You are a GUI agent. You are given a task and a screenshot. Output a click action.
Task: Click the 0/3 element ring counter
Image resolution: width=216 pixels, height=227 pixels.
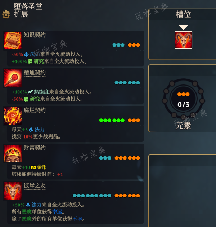[x=183, y=99]
